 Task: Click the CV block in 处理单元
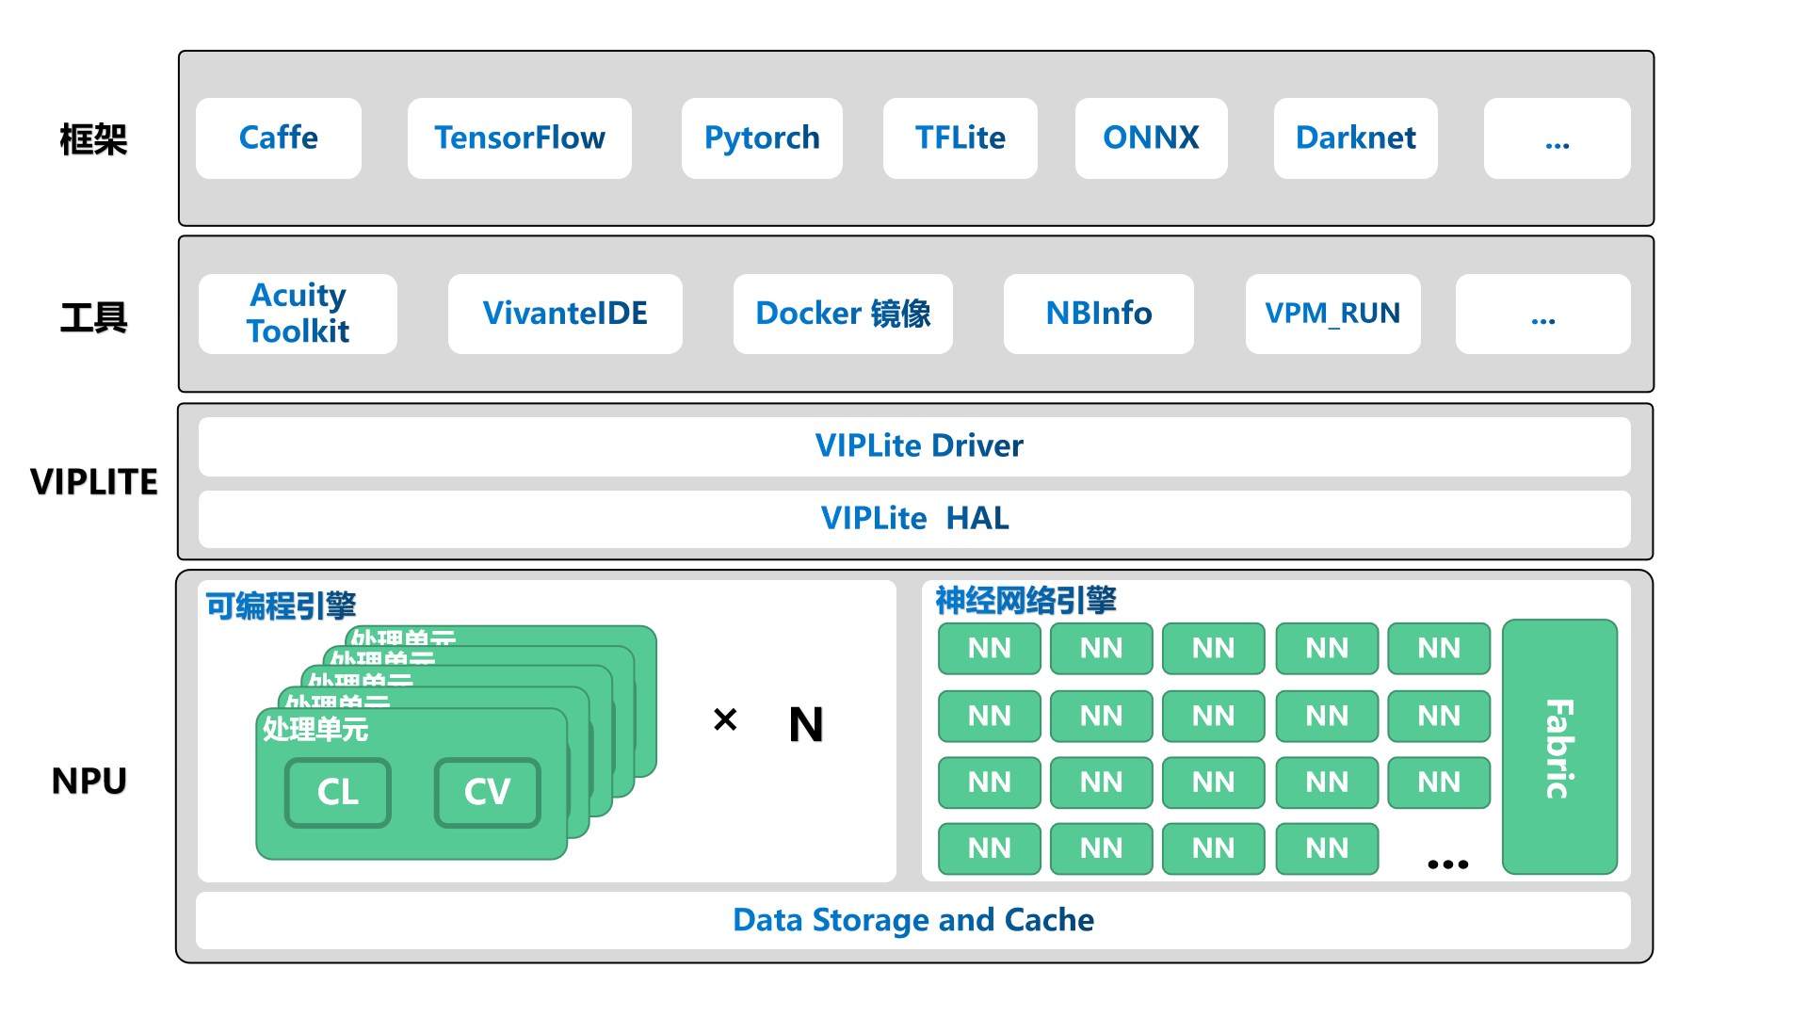[x=487, y=793]
